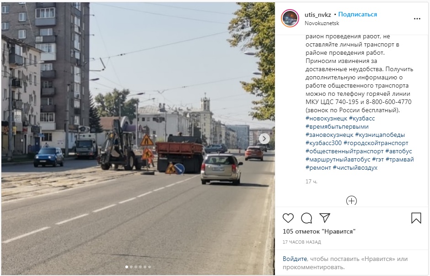Image resolution: width=430 pixels, height=276 pixels.
Task: Select the second carousel indicator dot
Action: [131, 267]
